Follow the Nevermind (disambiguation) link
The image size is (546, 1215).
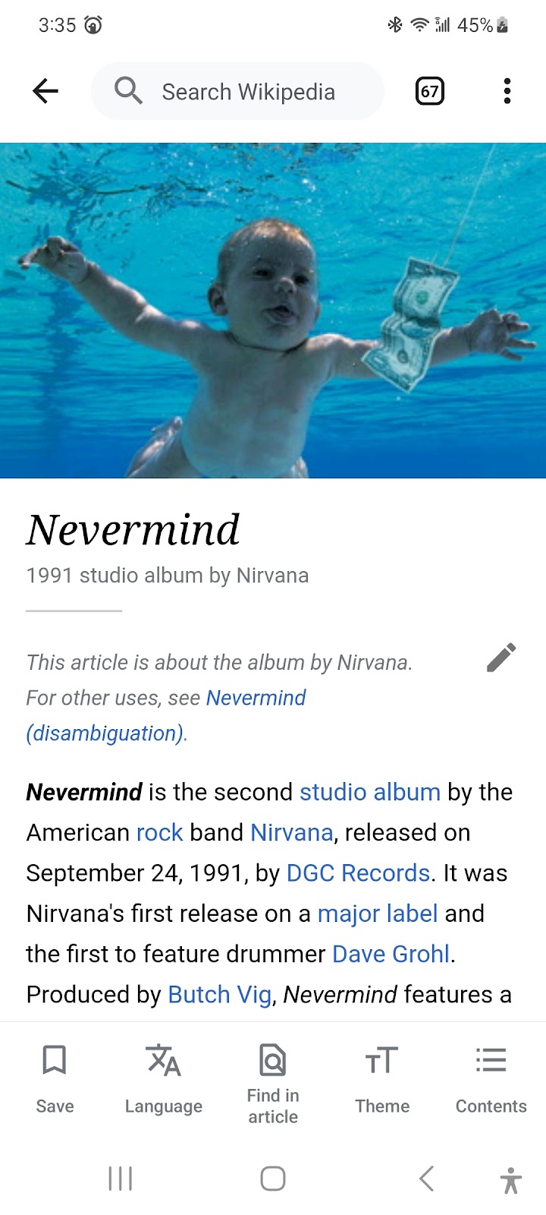tap(166, 715)
